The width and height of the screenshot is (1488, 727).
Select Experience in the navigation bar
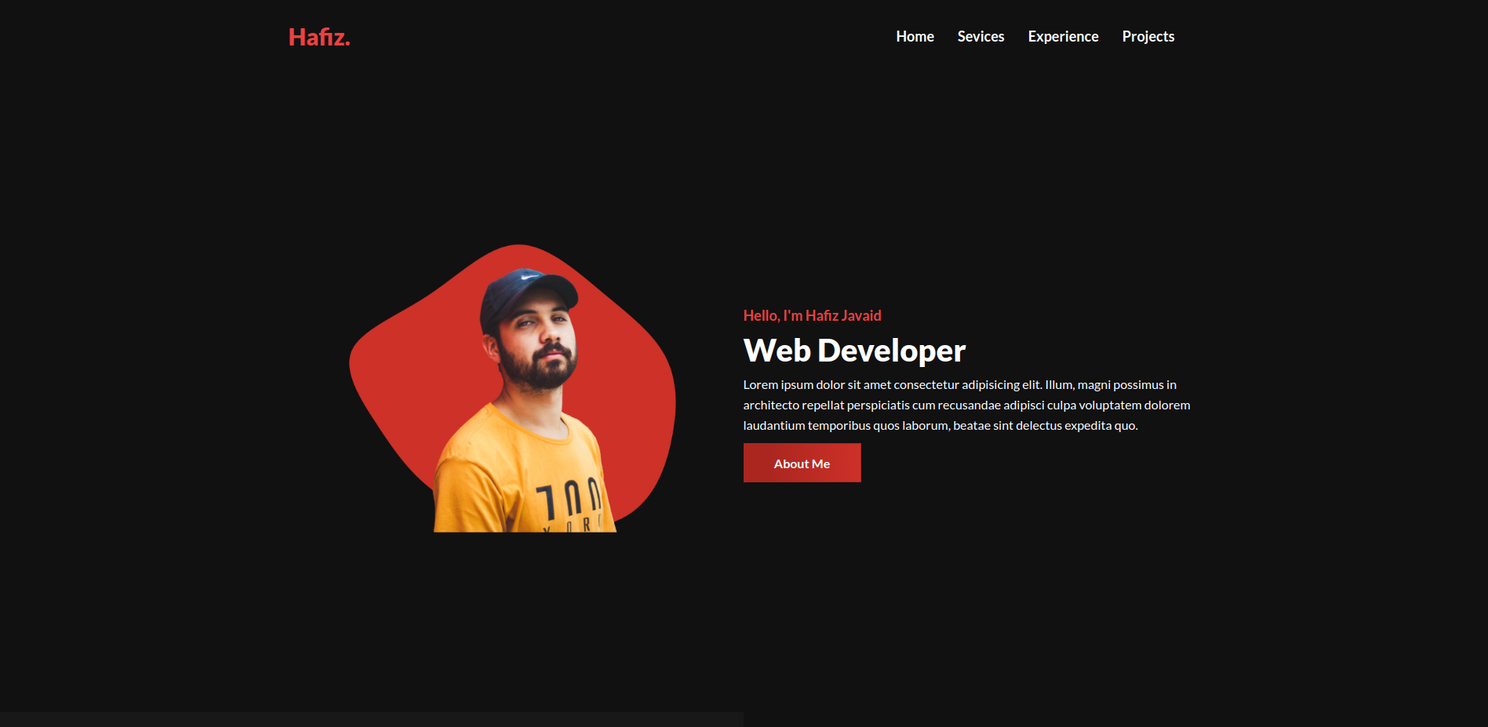(1063, 37)
